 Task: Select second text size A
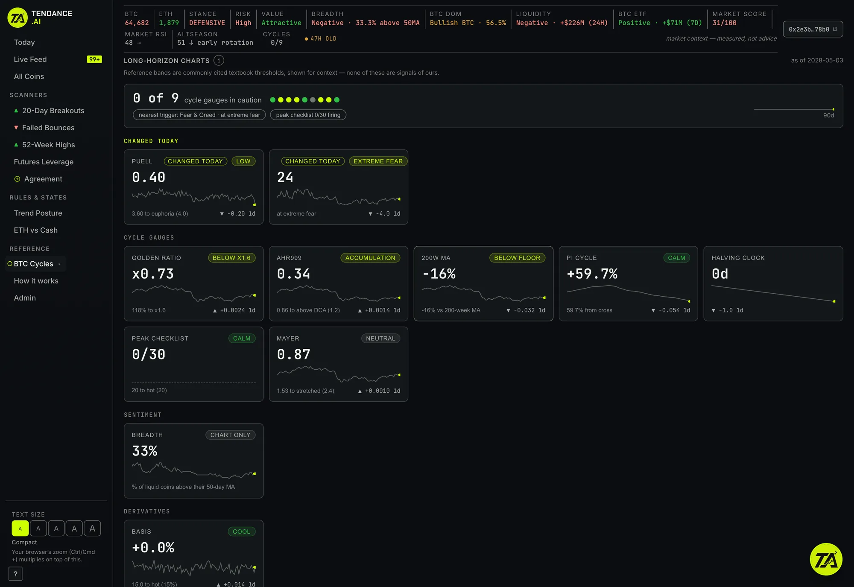[38, 529]
